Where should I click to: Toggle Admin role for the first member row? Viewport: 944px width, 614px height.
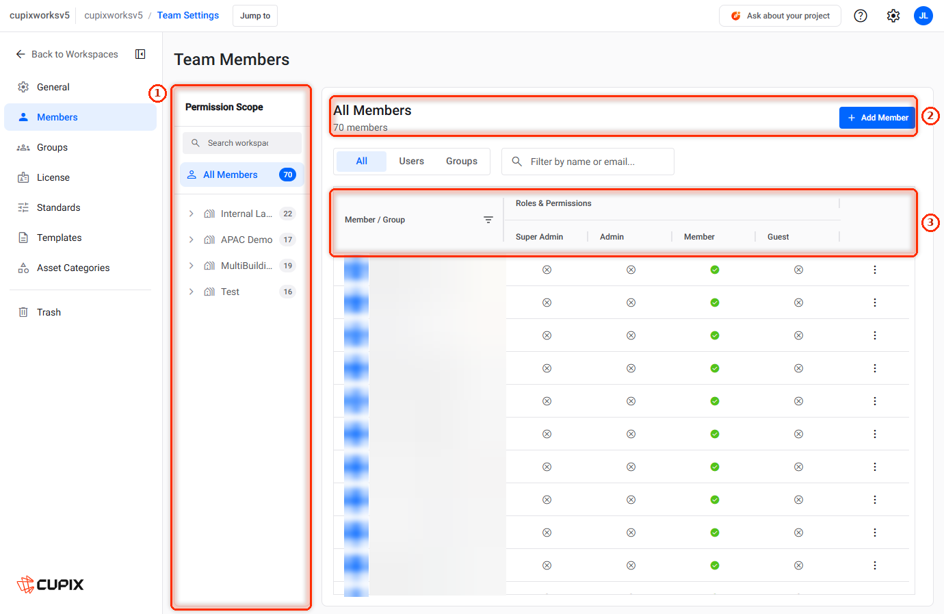tap(631, 270)
